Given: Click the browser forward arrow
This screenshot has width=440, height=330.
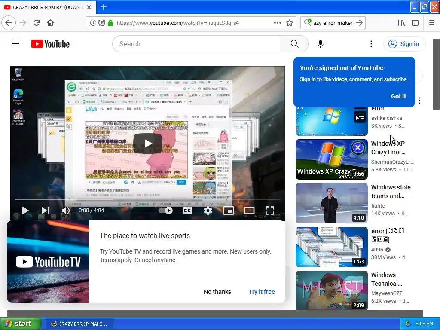Looking at the screenshot, I should (x=23, y=23).
